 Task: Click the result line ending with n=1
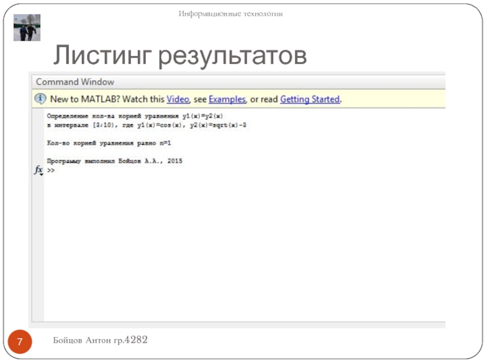click(x=109, y=143)
